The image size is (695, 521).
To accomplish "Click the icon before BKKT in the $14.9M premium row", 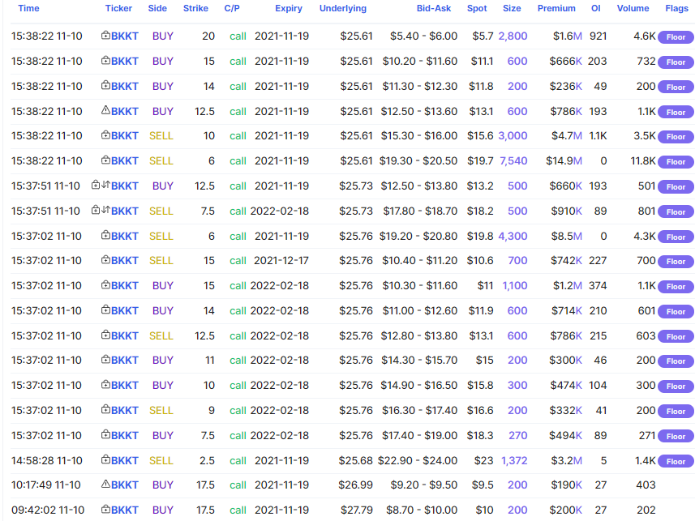I will 105,160.
